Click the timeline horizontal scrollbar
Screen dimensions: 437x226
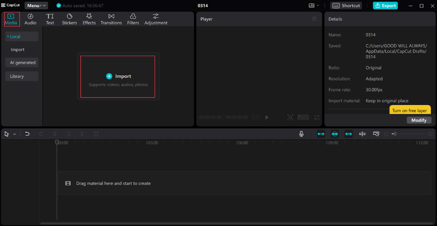237,223
